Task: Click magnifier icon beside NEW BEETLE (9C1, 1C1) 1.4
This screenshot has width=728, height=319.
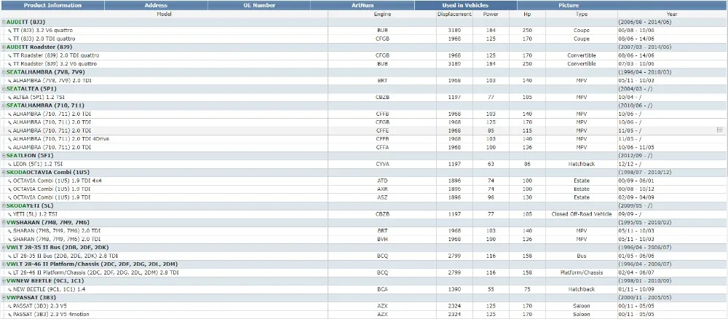Action: 9,289
